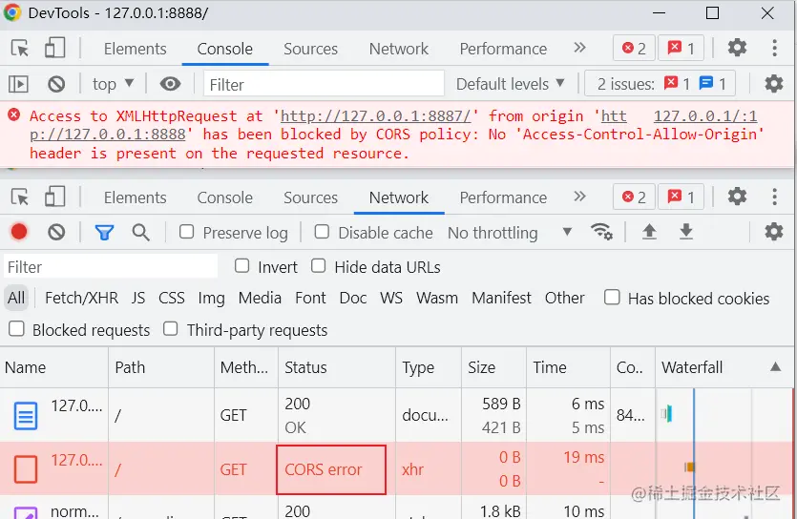Screen dimensions: 797x519
Task: Enable Disable cache checkbox
Action: [x=322, y=232]
